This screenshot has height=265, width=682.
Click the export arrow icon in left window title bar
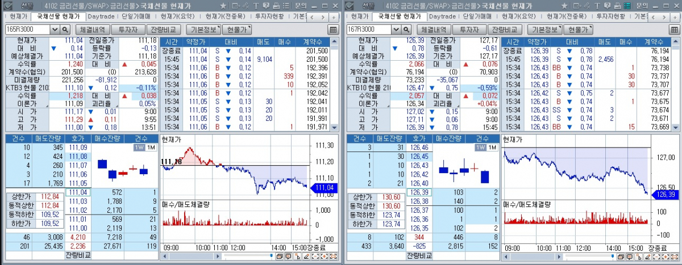236,6
